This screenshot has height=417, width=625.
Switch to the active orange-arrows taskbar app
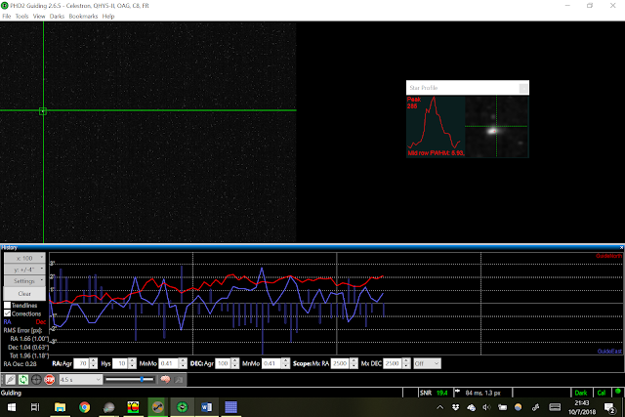pos(157,407)
